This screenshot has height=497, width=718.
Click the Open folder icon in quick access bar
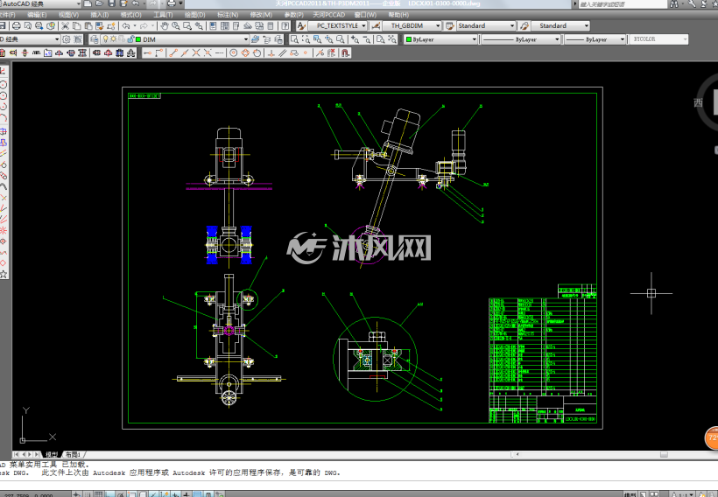point(99,3)
